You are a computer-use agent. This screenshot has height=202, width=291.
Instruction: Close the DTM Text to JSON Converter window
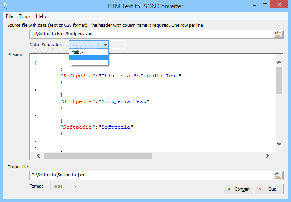(x=279, y=5)
